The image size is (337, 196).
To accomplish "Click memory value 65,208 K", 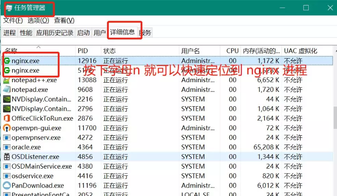I will (x=266, y=147).
